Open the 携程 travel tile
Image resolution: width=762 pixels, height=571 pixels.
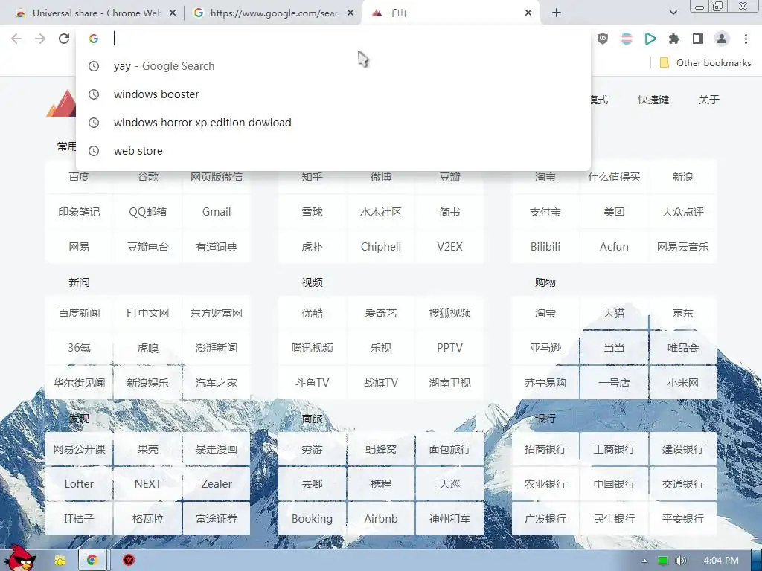[380, 484]
